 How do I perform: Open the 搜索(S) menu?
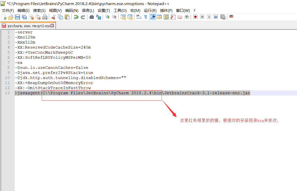(x=39, y=11)
